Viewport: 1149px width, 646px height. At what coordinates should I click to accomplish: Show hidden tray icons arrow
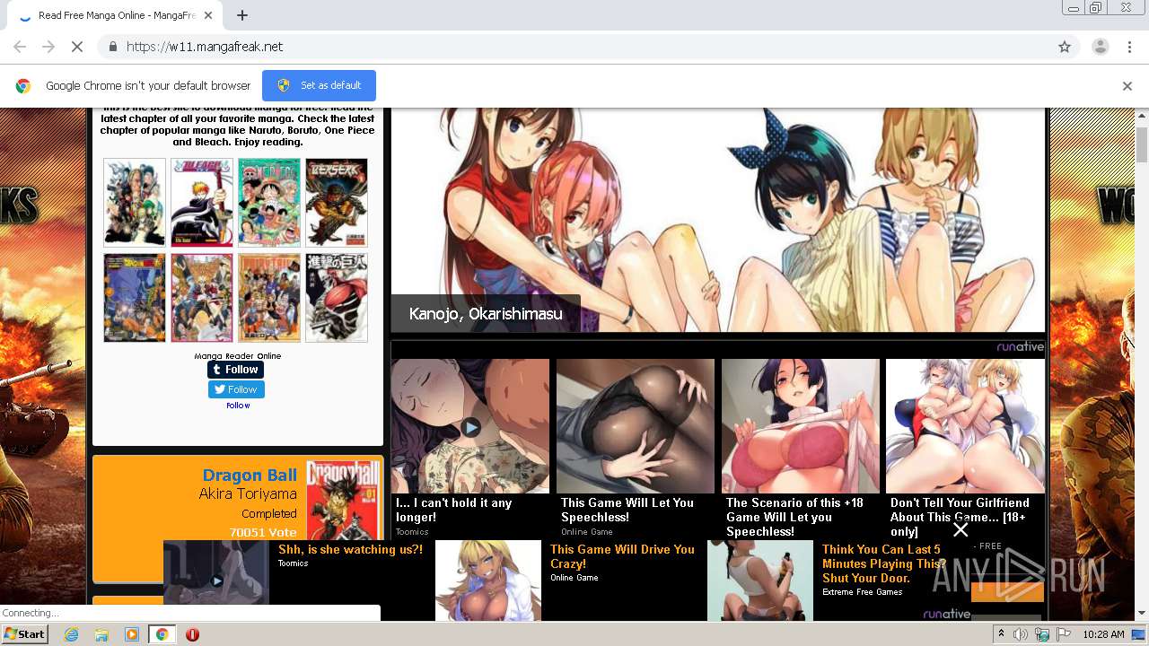click(1002, 634)
